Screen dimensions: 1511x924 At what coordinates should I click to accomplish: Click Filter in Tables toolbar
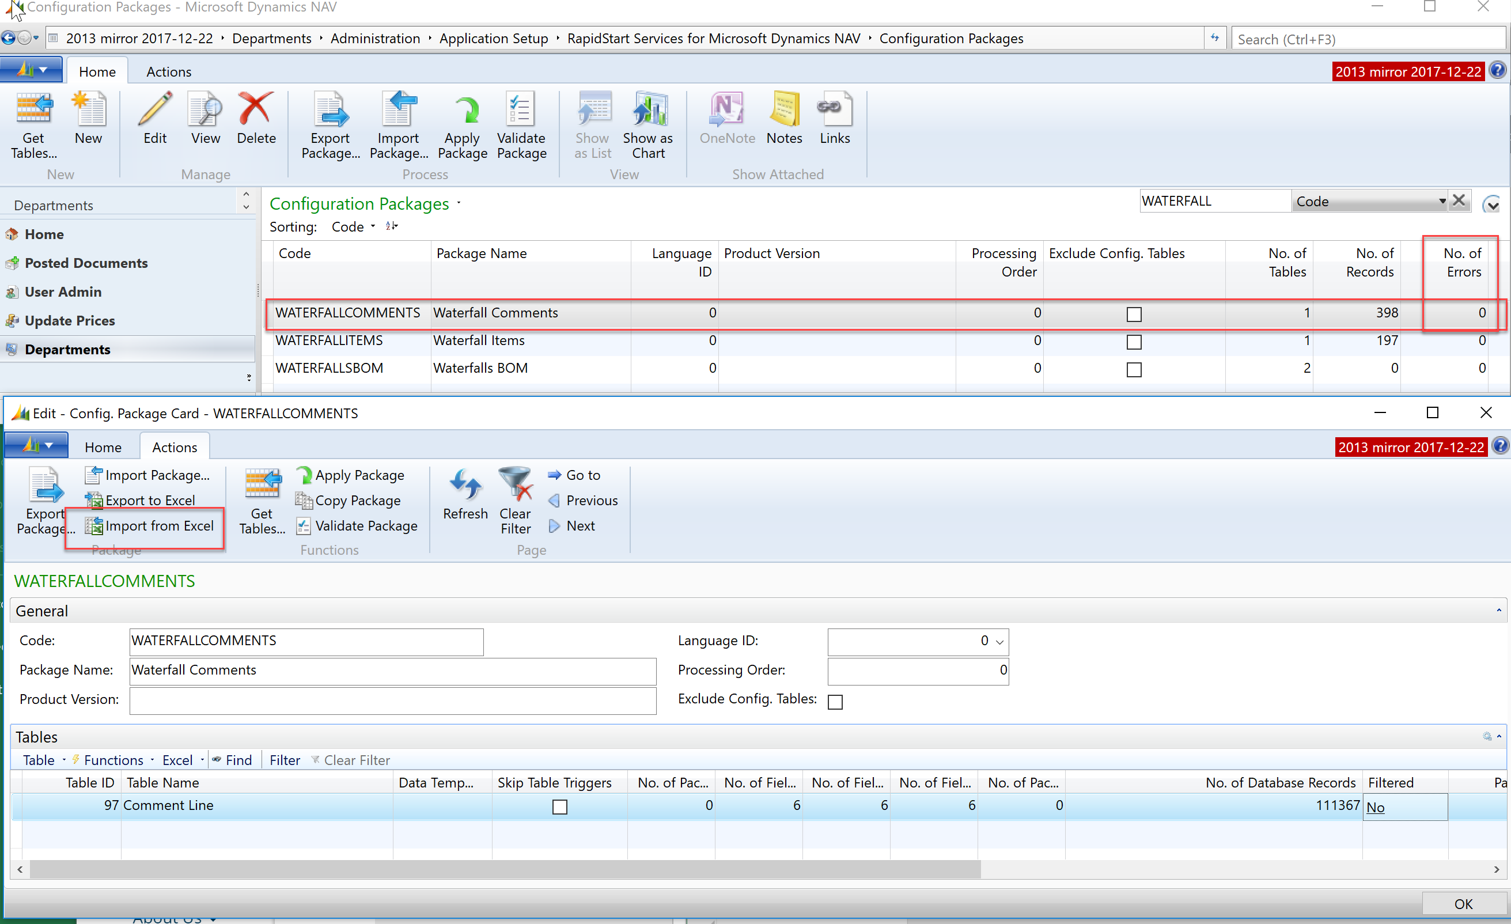tap(285, 760)
